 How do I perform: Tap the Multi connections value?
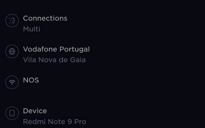[31, 29]
